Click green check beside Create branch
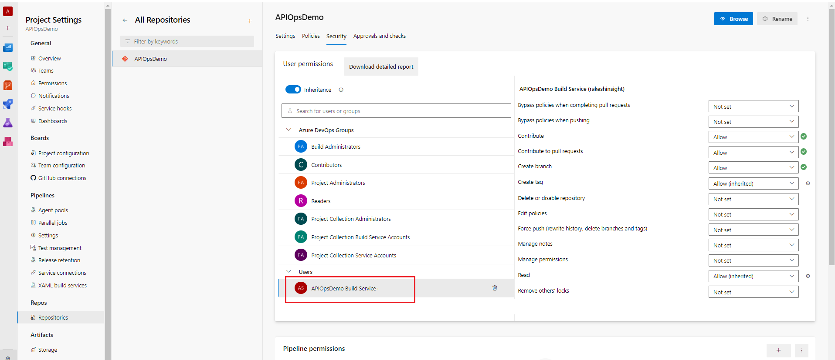The image size is (835, 360). [804, 167]
